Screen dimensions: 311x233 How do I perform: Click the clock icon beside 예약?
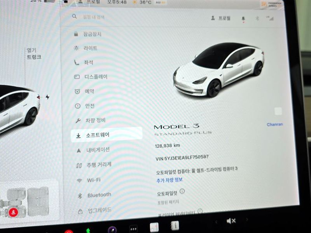pos(77,91)
